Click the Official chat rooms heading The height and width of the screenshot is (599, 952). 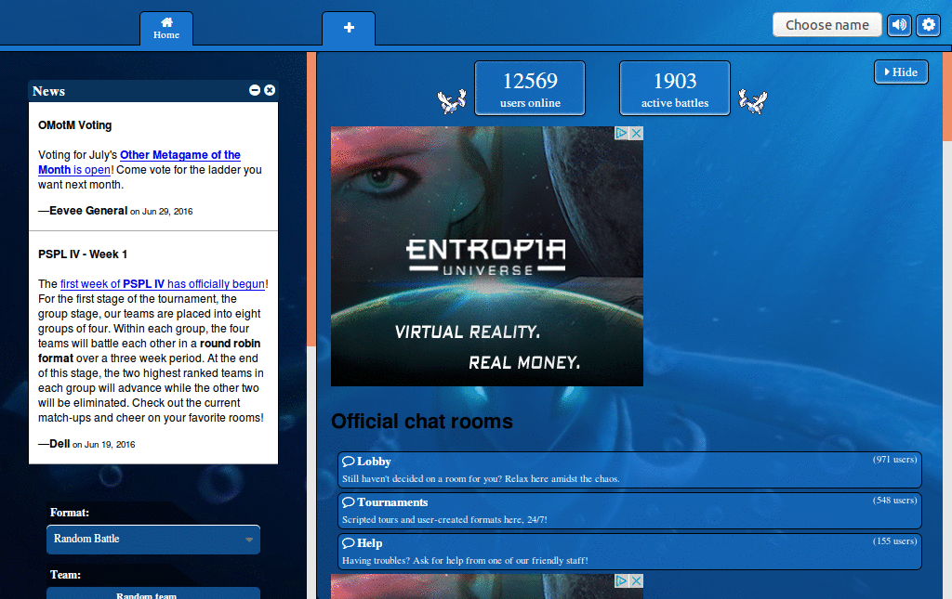(x=422, y=422)
